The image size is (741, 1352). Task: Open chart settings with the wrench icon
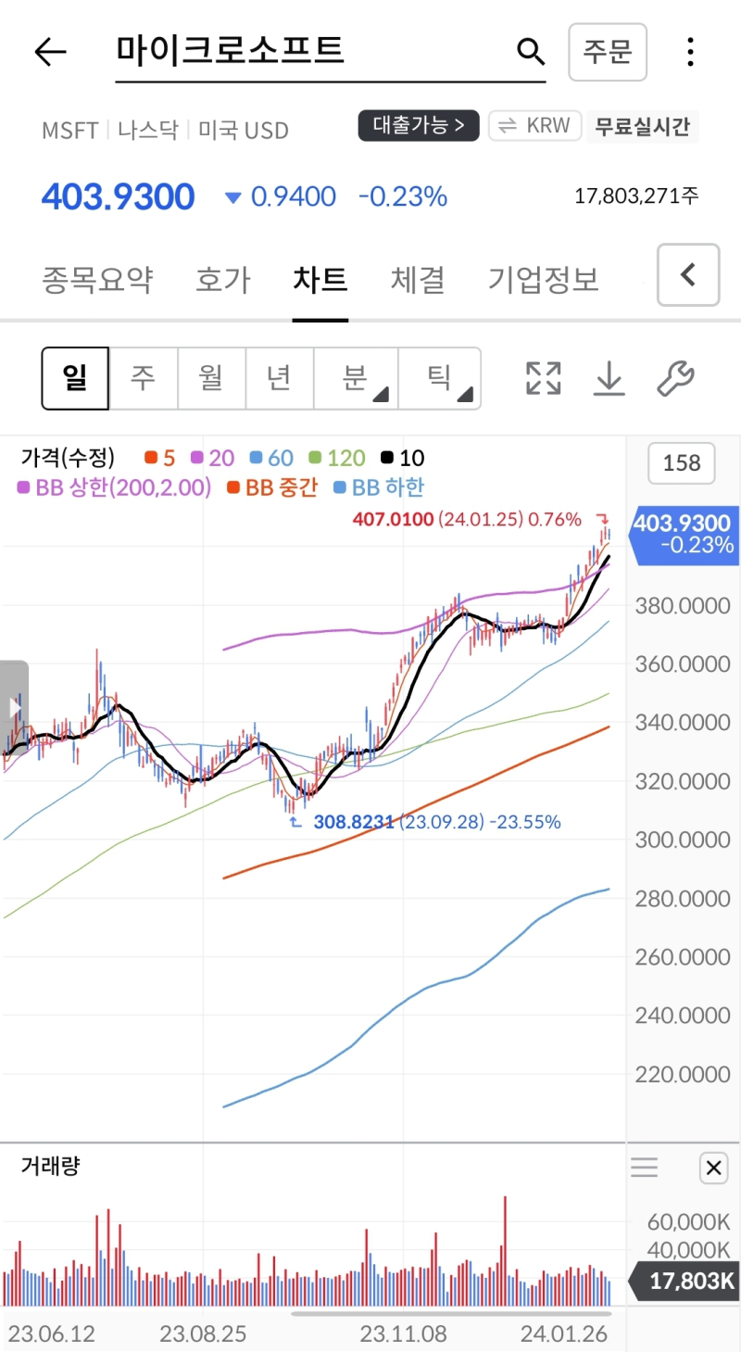(x=675, y=378)
